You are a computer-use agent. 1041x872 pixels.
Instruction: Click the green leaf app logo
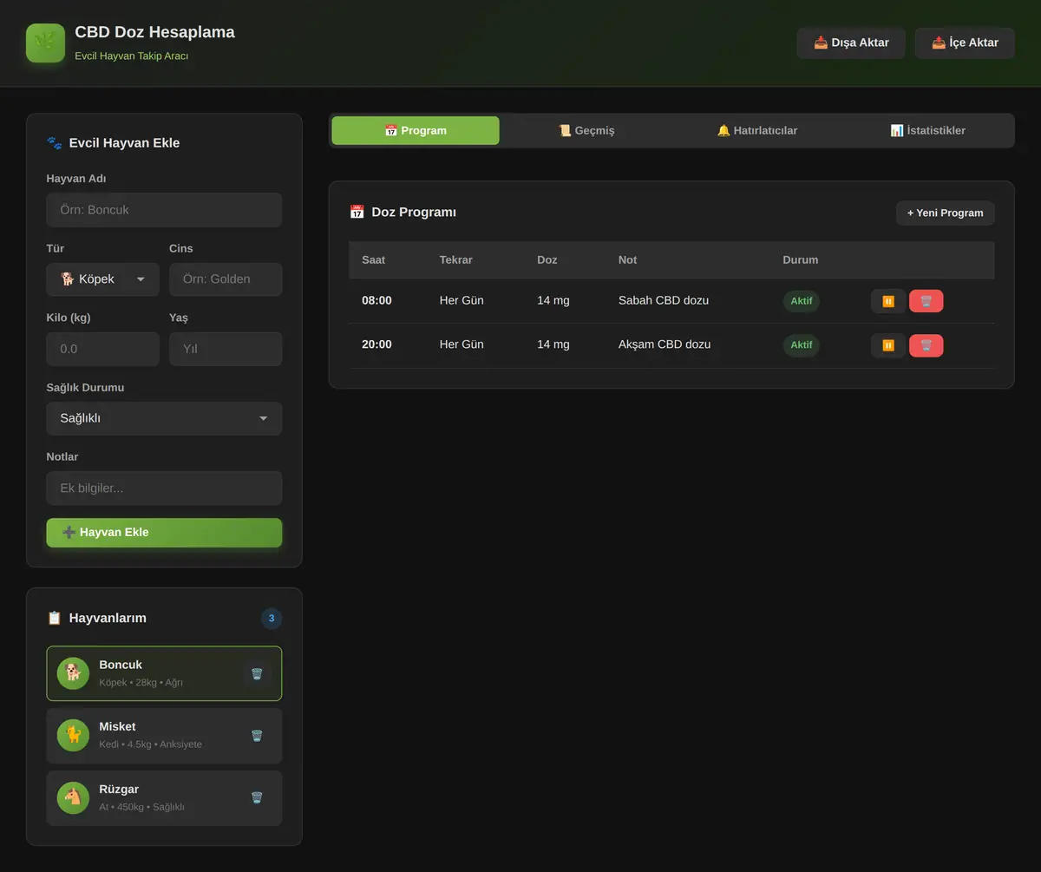(45, 43)
